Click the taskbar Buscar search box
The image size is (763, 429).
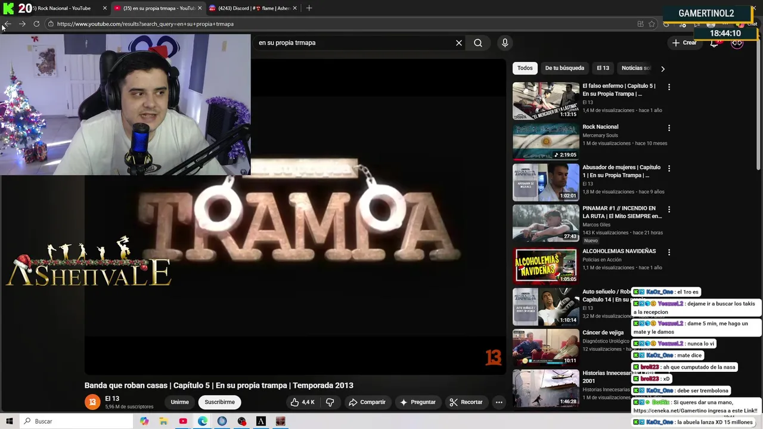[76, 421]
